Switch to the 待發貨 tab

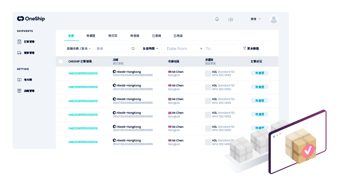[x=134, y=36]
